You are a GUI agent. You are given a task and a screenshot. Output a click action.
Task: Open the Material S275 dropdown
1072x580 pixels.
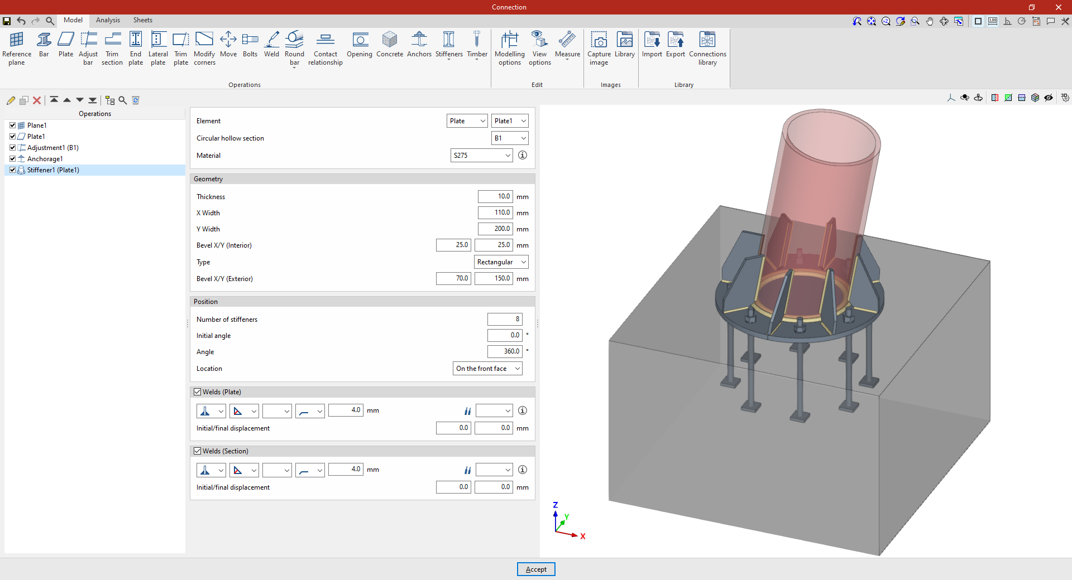coord(481,156)
